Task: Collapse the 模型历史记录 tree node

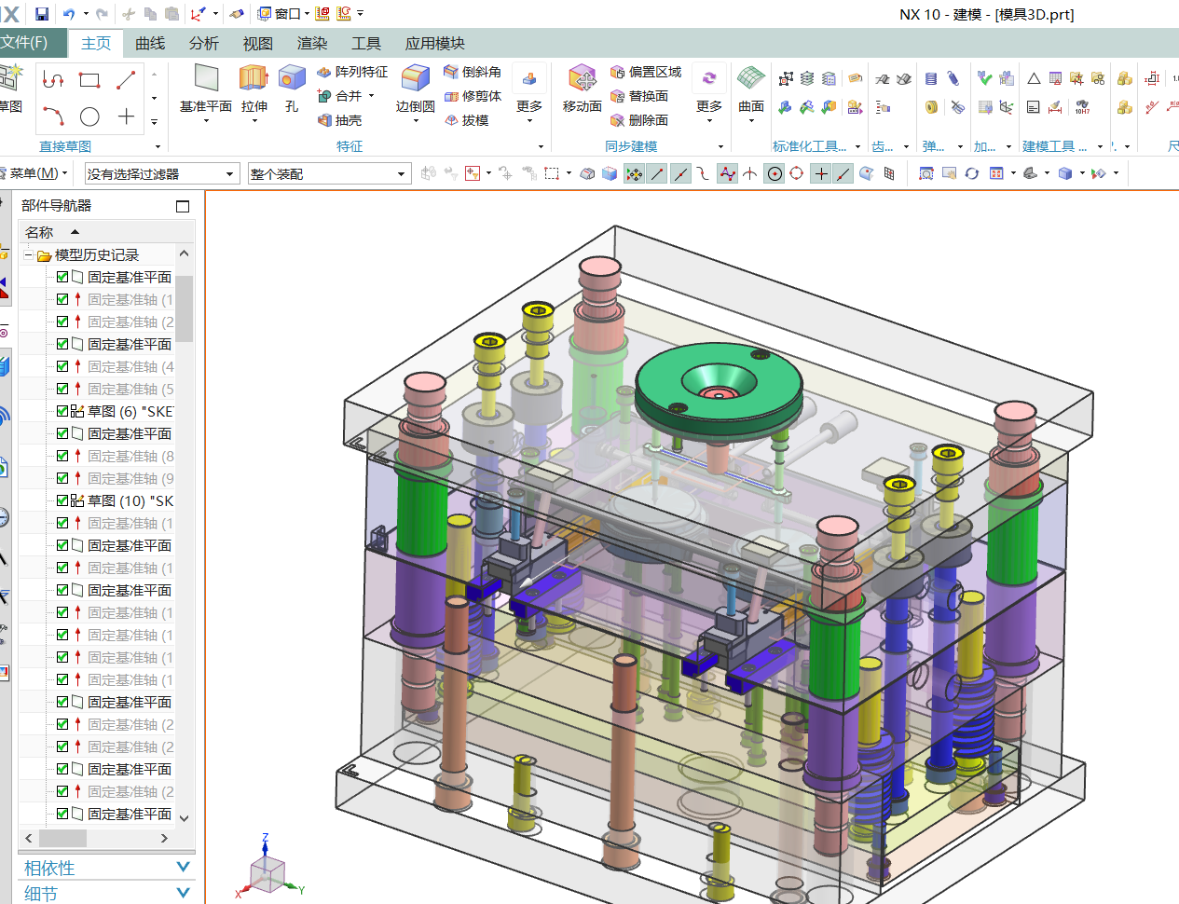Action: (29, 254)
